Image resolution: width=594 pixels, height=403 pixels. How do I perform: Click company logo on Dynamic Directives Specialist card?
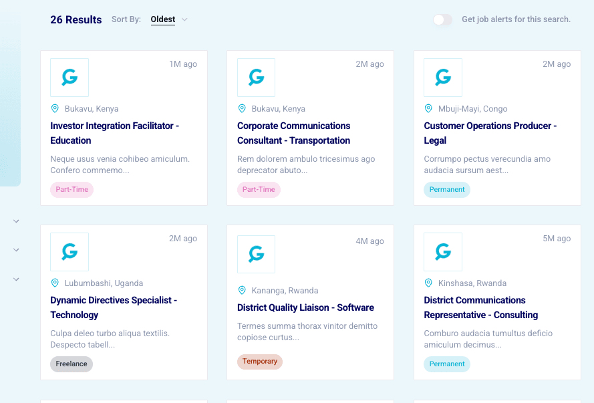pyautogui.click(x=69, y=252)
